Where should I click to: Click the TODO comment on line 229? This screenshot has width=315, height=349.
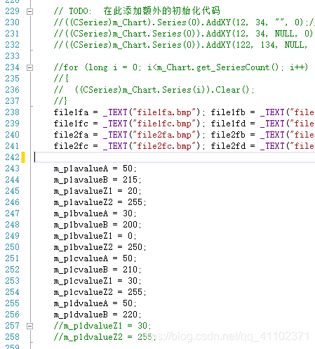pos(137,11)
